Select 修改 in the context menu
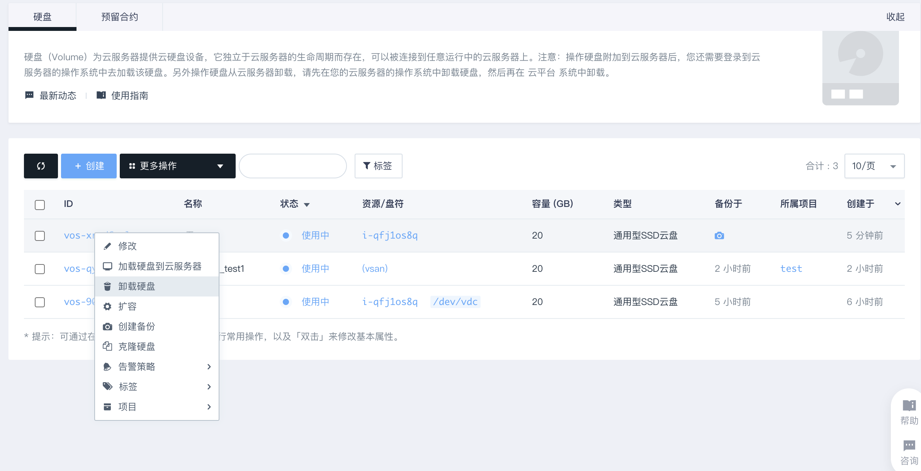This screenshot has height=471, width=921. pyautogui.click(x=157, y=246)
